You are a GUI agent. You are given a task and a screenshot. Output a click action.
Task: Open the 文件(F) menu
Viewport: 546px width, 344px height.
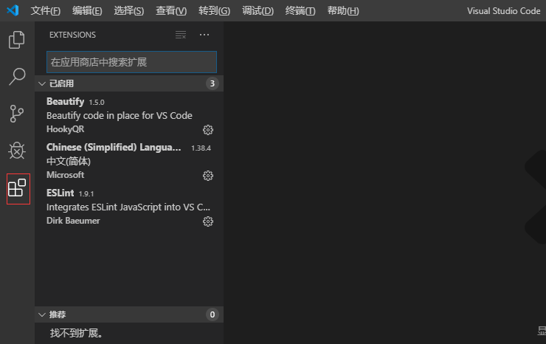tap(46, 11)
